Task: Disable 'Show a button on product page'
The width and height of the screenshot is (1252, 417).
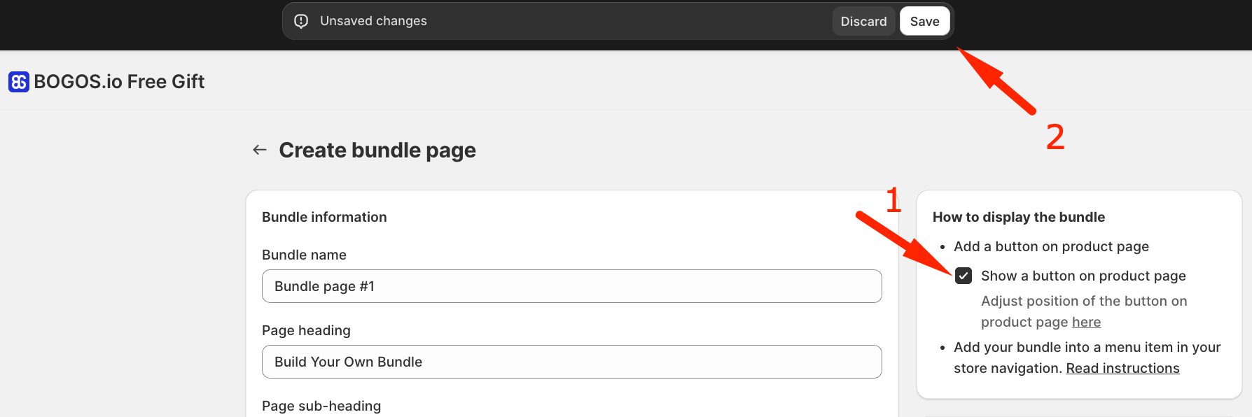Action: coord(964,276)
